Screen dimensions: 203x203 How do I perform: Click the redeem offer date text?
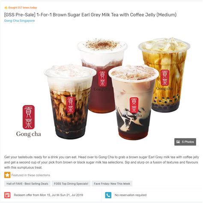coord(48,195)
